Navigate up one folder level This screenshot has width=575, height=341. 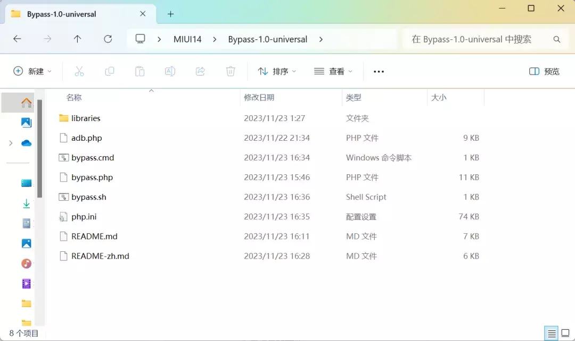77,39
